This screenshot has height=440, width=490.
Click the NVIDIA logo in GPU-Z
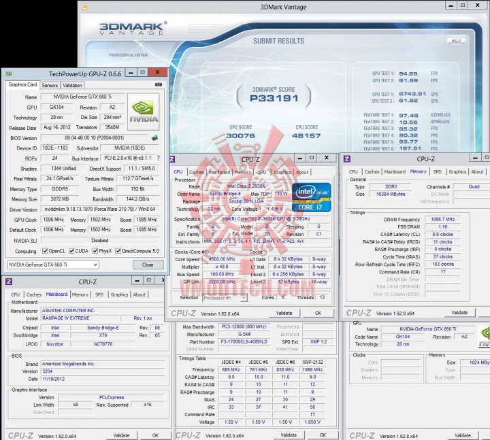coord(144,112)
